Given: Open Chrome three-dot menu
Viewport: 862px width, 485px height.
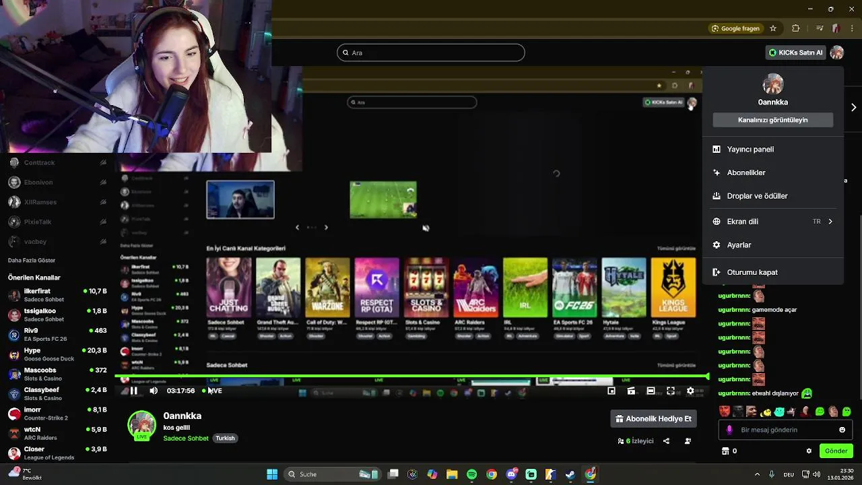Looking at the screenshot, I should [851, 28].
